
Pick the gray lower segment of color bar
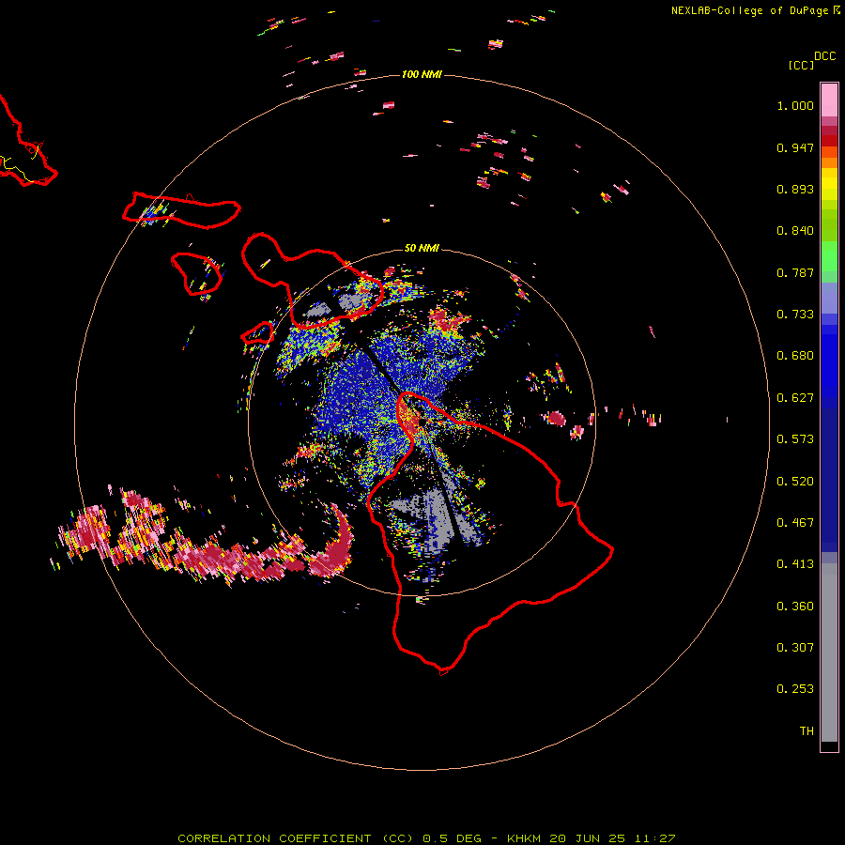[829, 653]
